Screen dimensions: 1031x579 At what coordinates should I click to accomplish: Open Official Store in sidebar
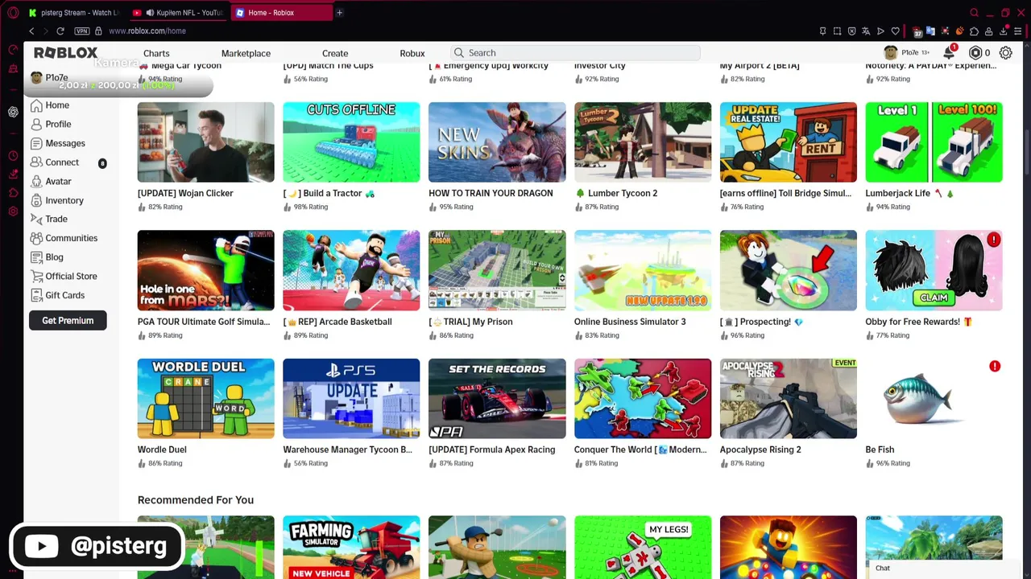(x=64, y=276)
